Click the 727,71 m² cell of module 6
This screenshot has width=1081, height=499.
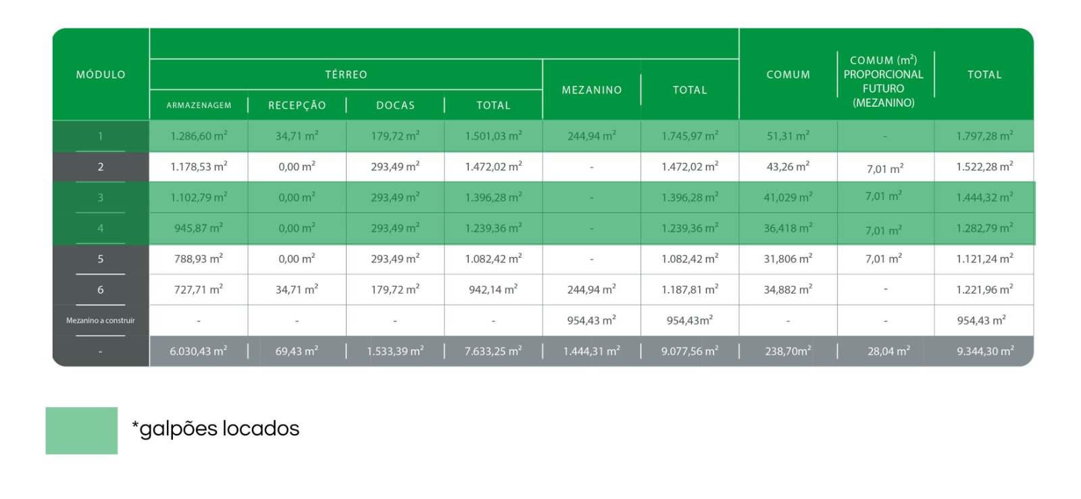point(199,289)
